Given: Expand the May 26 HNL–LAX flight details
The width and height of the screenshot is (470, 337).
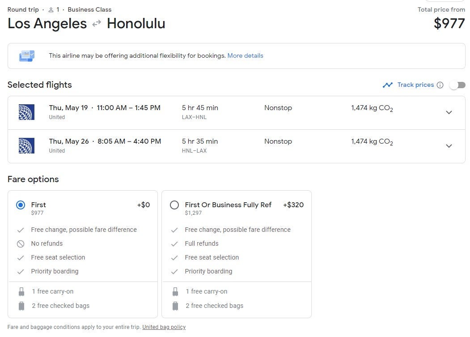Looking at the screenshot, I should click(x=449, y=146).
